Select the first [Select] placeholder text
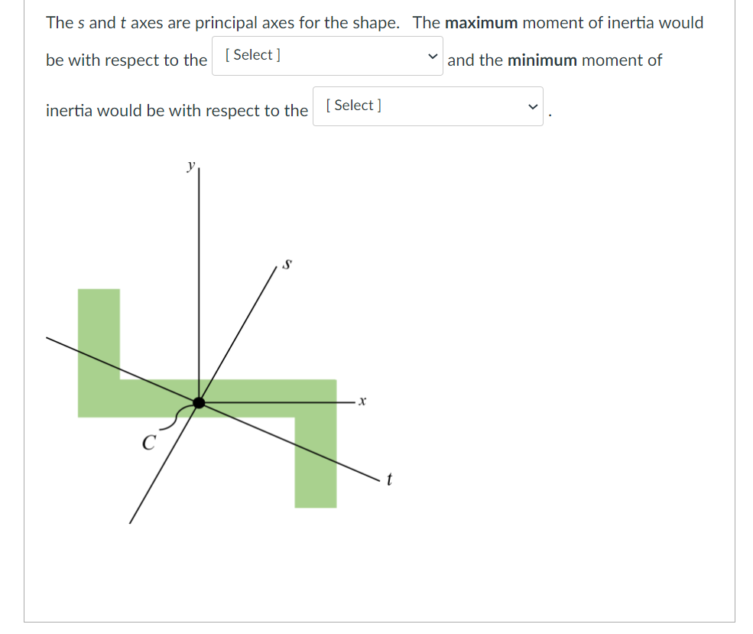 [252, 54]
